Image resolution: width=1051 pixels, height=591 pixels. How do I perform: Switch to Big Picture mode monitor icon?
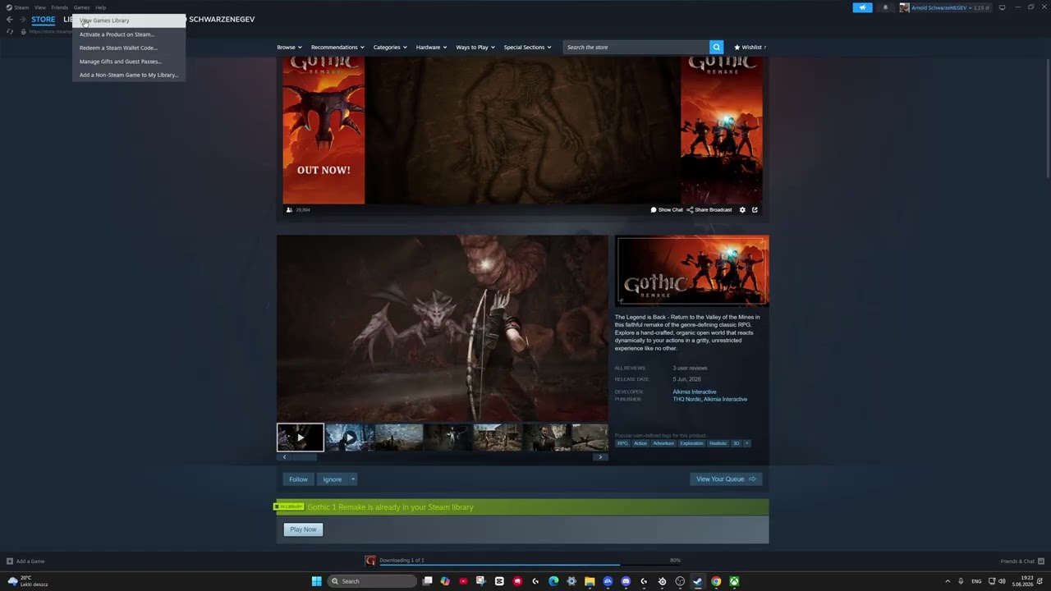[x=1002, y=7]
